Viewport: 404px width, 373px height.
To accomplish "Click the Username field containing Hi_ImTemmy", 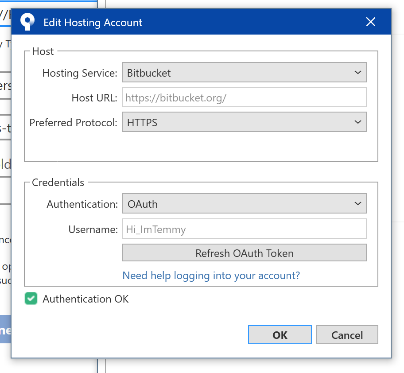I will click(244, 229).
